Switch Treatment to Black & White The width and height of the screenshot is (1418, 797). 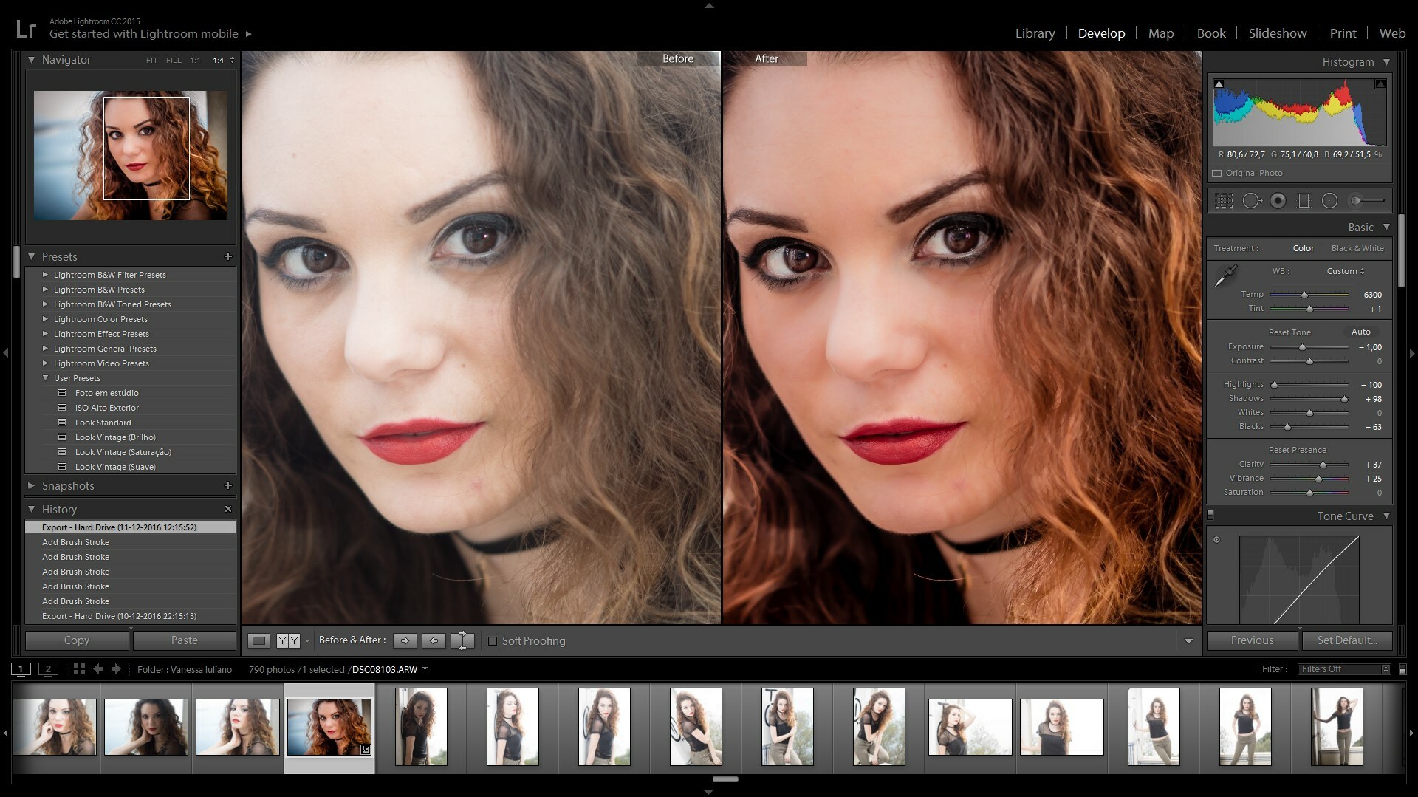click(x=1357, y=248)
